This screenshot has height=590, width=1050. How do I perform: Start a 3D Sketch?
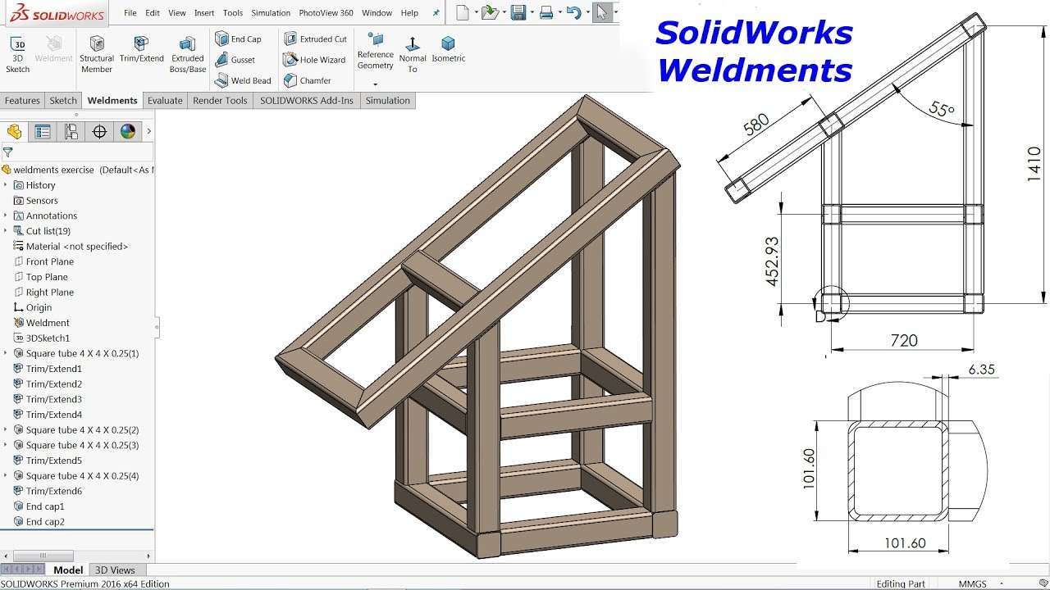pyautogui.click(x=18, y=54)
